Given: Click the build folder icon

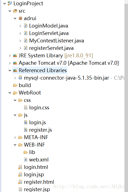Looking at the screenshot, I should [x=15, y=85].
